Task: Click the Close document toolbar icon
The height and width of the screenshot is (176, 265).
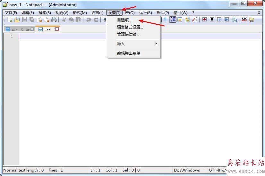Action: [39, 20]
